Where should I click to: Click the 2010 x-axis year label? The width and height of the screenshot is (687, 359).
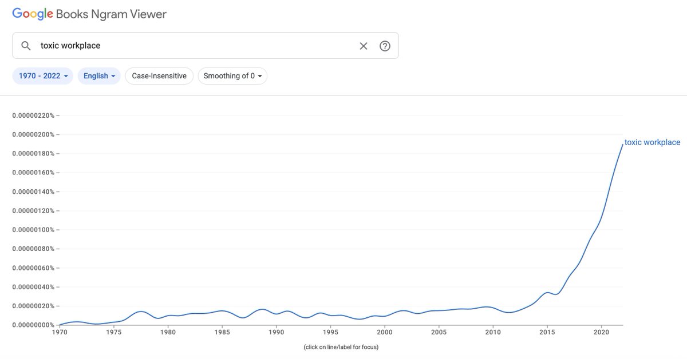tap(493, 332)
